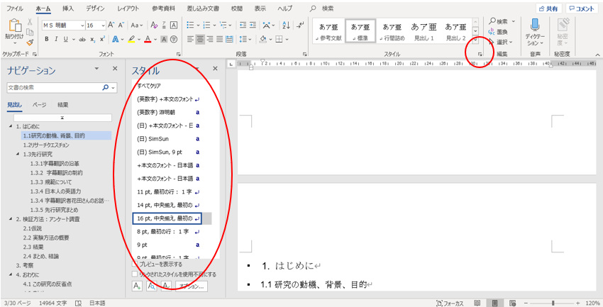Screen dimensions: 603x307
Task: Switch to the レイアウト tab
Action: tap(128, 8)
